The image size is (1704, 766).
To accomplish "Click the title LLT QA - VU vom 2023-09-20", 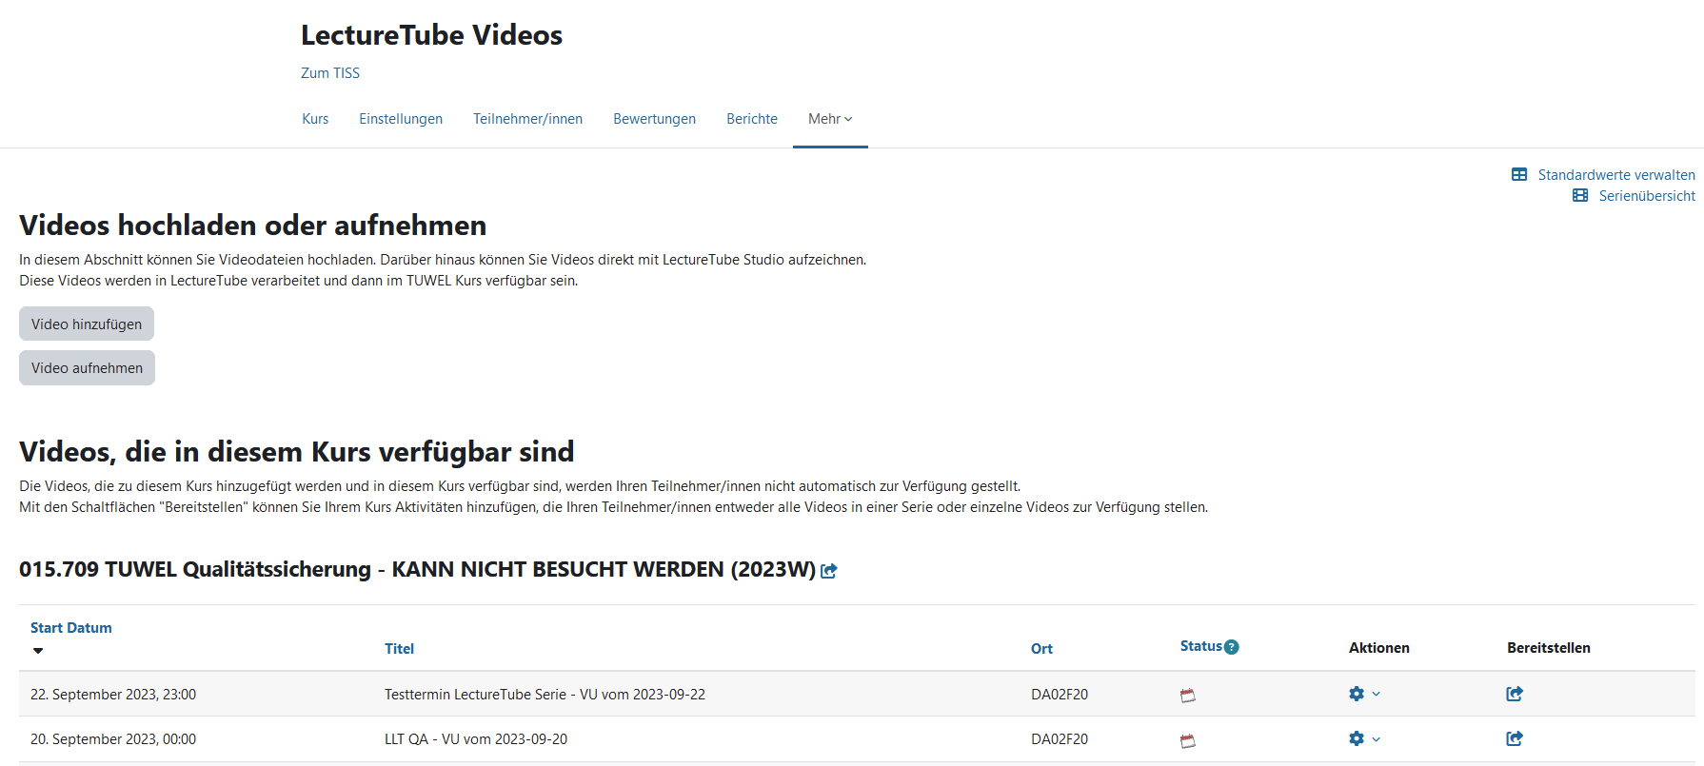I will 476,739.
